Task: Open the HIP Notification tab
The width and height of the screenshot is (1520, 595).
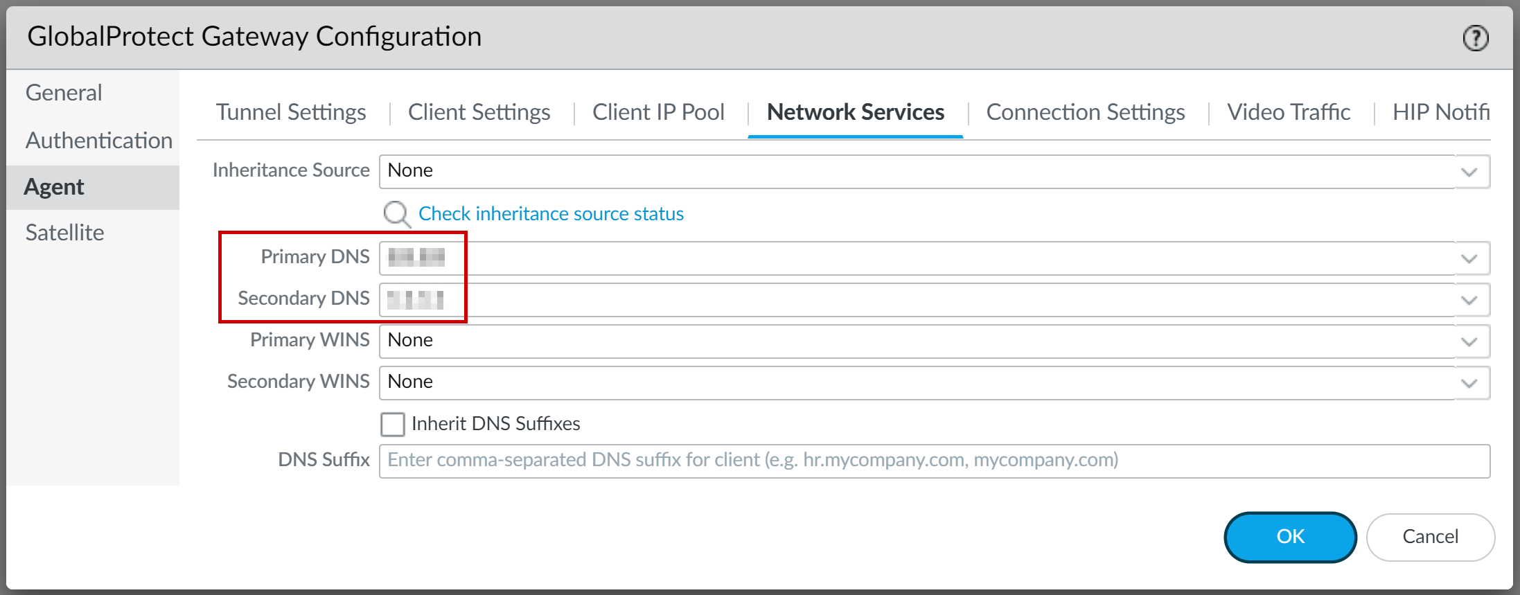Action: point(1440,112)
